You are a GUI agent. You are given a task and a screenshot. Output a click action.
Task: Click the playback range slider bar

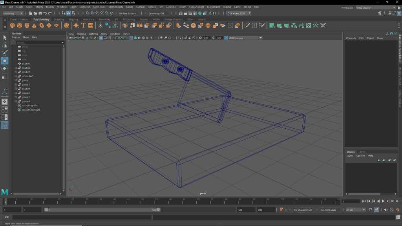102,210
